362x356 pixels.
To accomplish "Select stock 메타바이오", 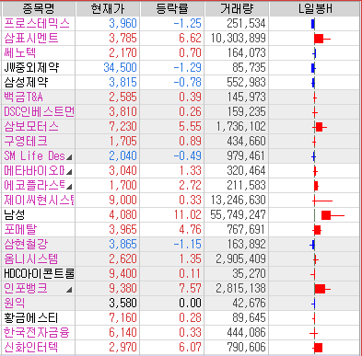I will tap(34, 171).
